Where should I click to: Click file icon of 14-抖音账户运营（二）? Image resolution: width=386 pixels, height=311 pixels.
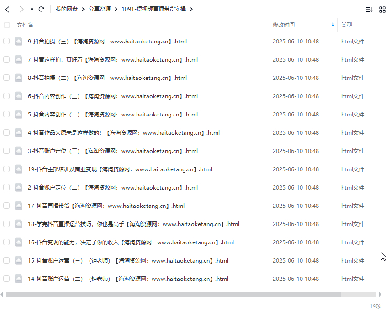(x=19, y=279)
